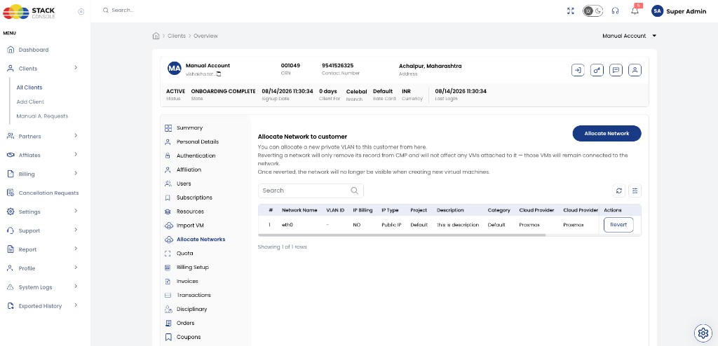The image size is (718, 346).
Task: Click the IP Billing column header
Action: tap(363, 210)
